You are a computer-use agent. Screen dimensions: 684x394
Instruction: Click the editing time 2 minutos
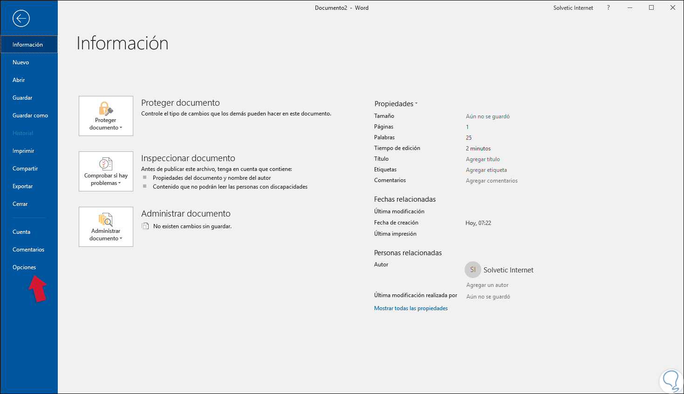478,149
